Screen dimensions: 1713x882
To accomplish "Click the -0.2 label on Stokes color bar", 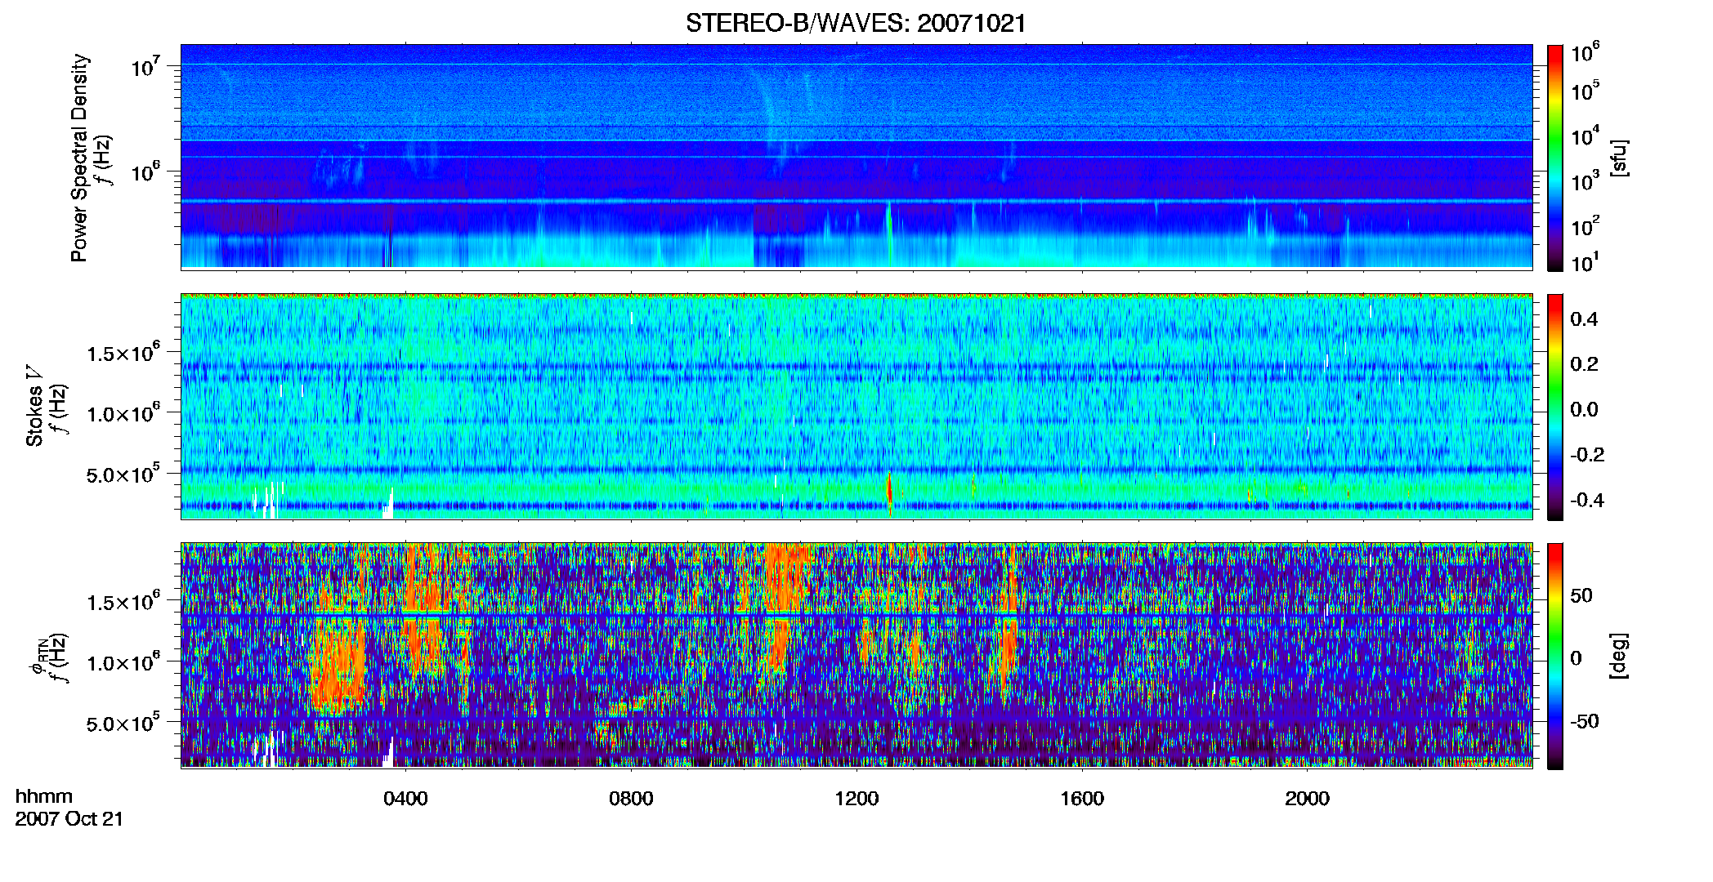I will pos(1587,455).
